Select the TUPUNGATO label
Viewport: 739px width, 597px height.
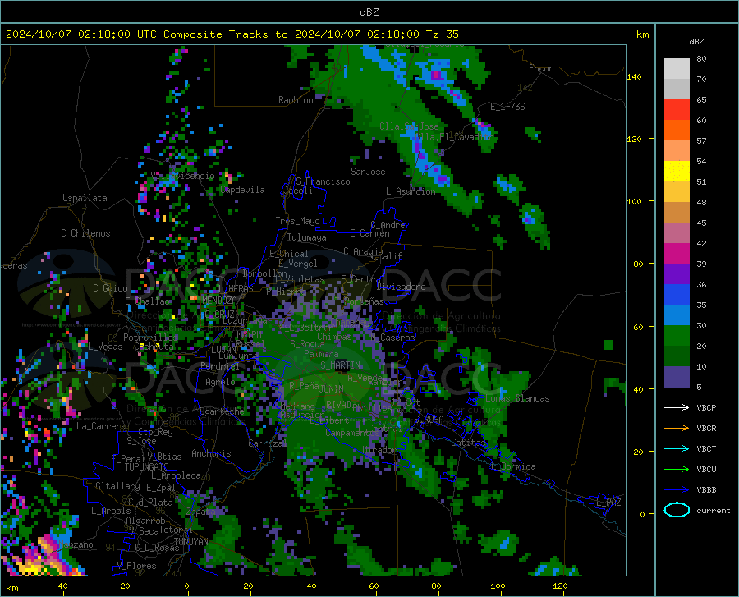click(x=147, y=467)
